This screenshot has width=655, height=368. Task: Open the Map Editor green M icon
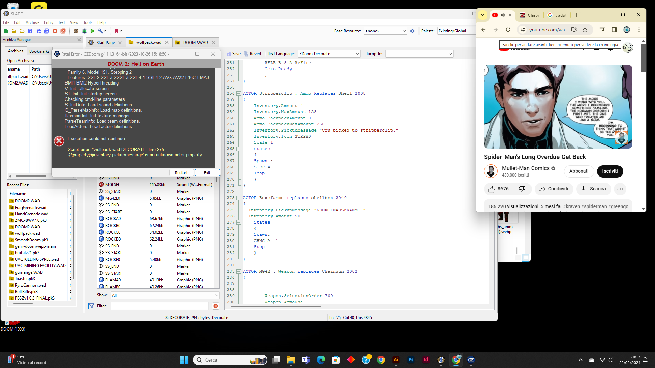(84, 31)
